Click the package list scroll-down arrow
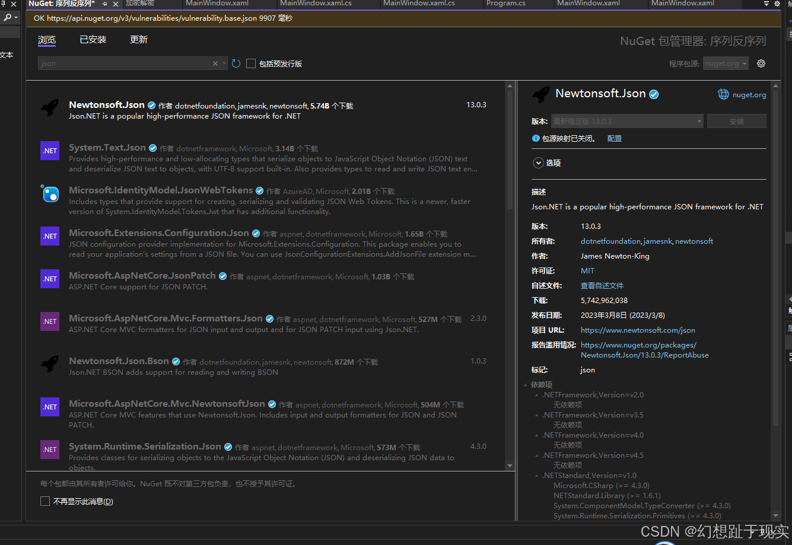The width and height of the screenshot is (792, 545). 510,466
